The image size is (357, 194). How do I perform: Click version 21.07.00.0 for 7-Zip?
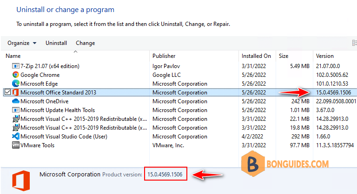[328, 66]
